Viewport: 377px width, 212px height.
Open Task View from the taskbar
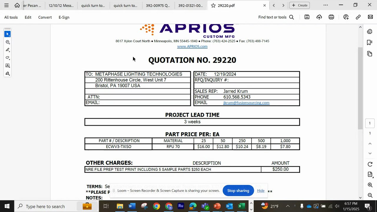(x=106, y=206)
